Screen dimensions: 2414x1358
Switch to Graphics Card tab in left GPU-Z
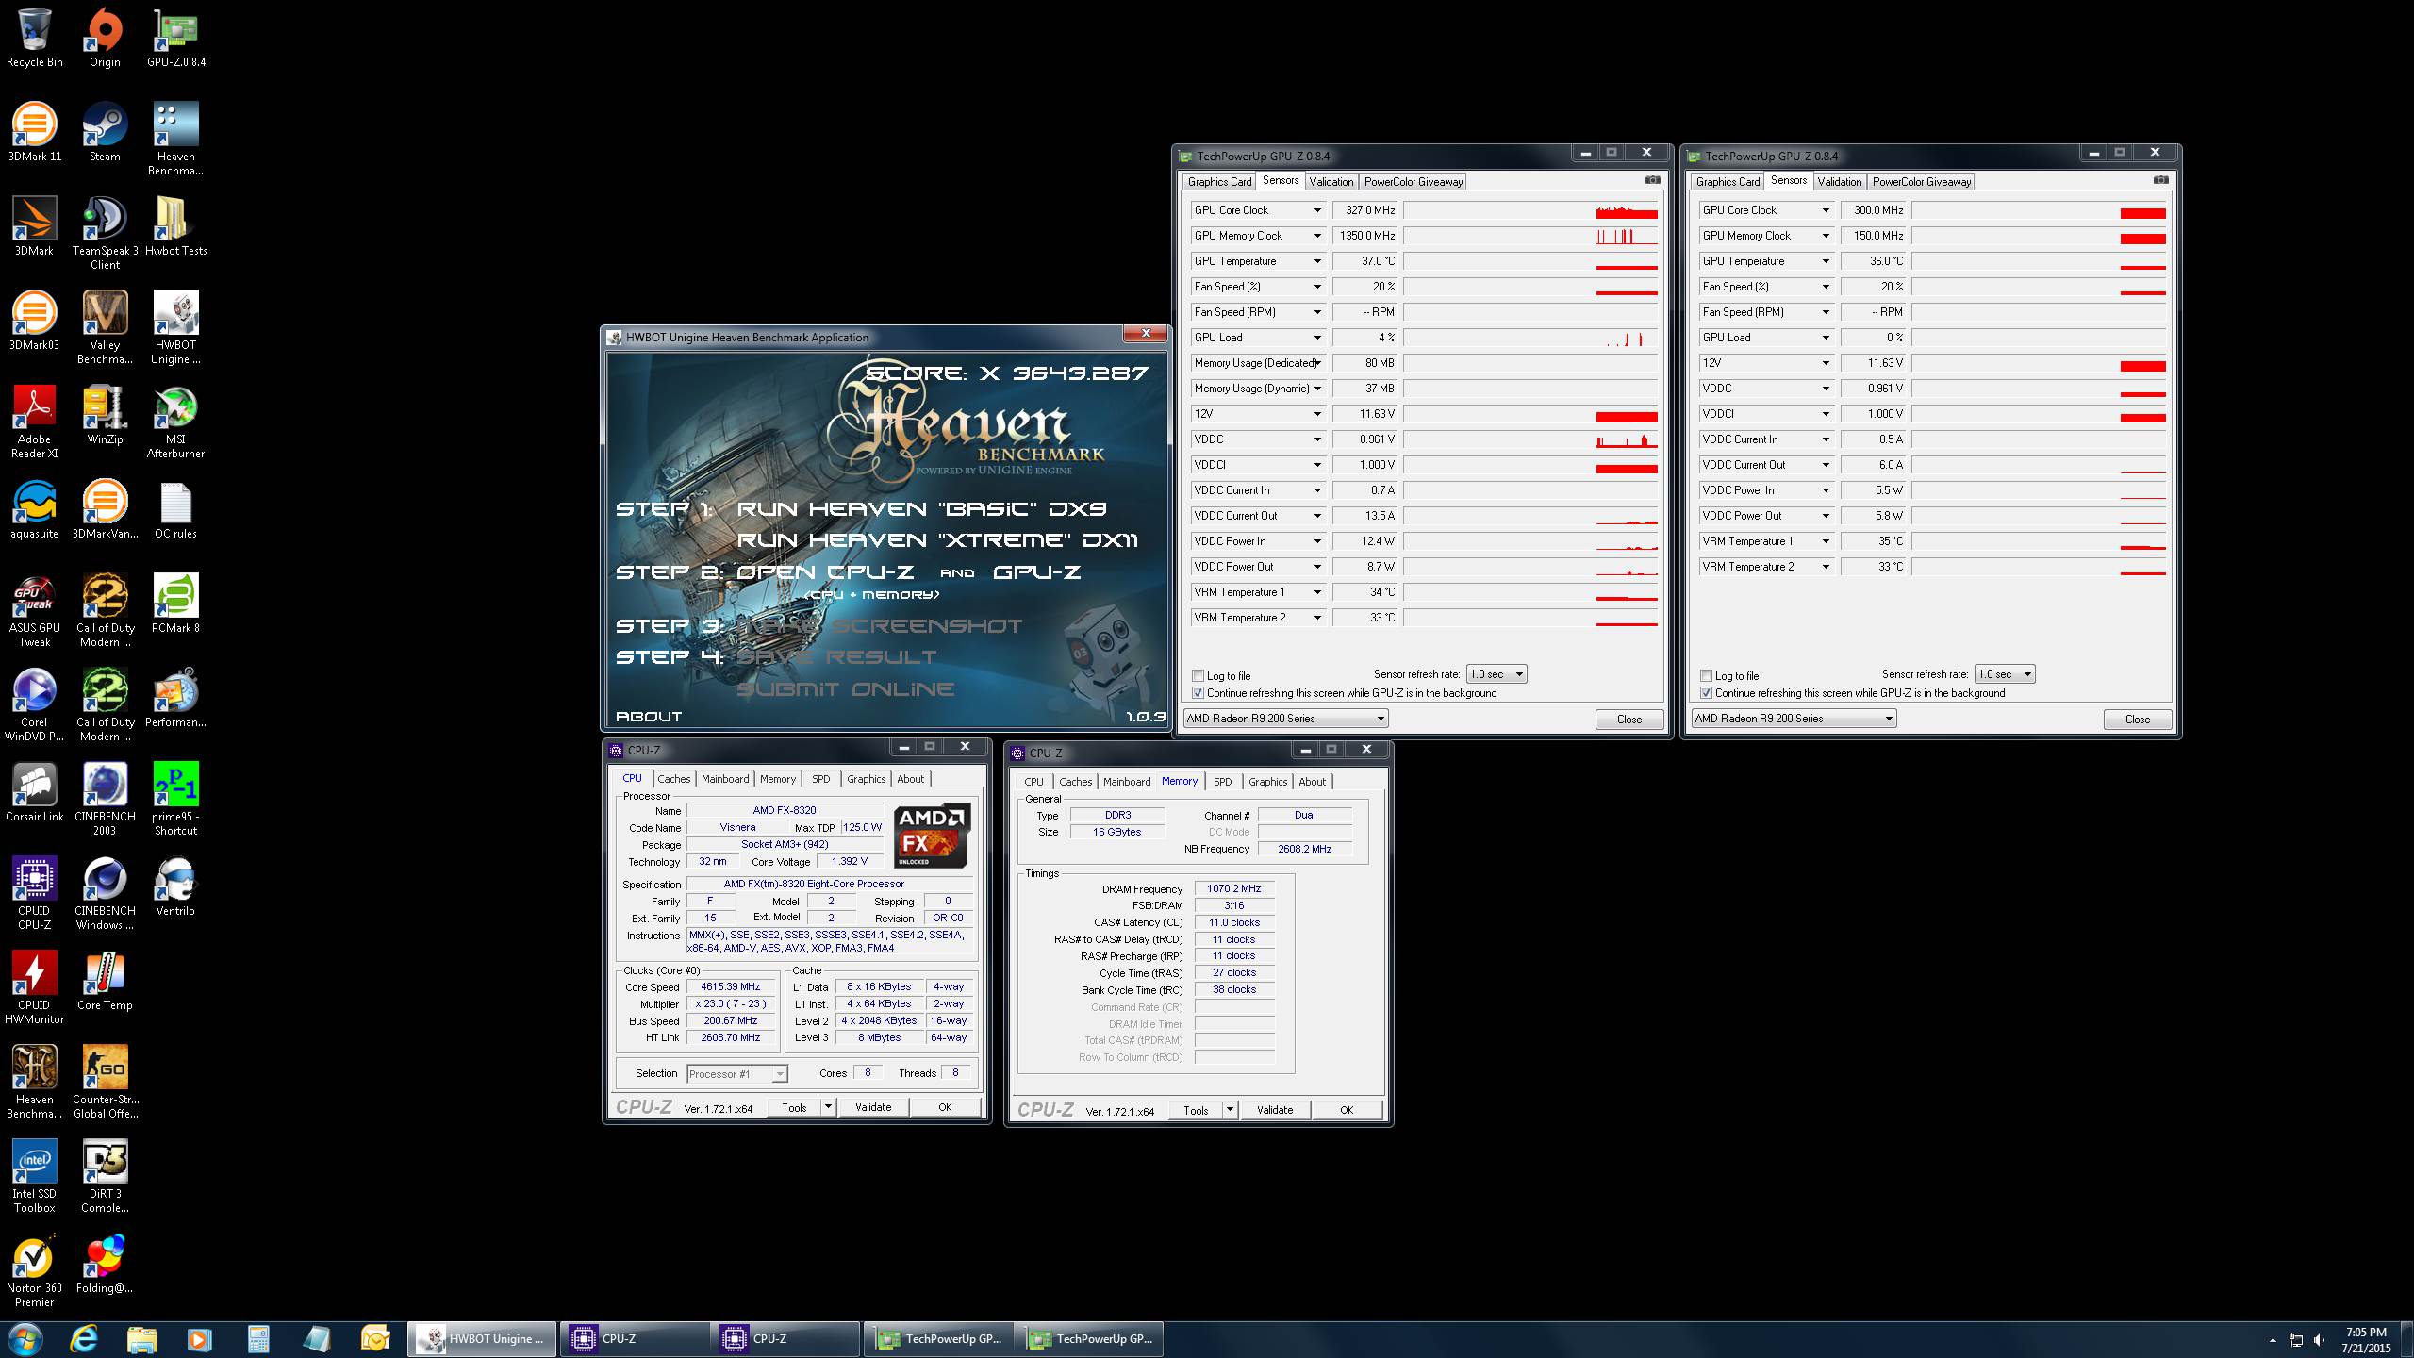click(1219, 182)
